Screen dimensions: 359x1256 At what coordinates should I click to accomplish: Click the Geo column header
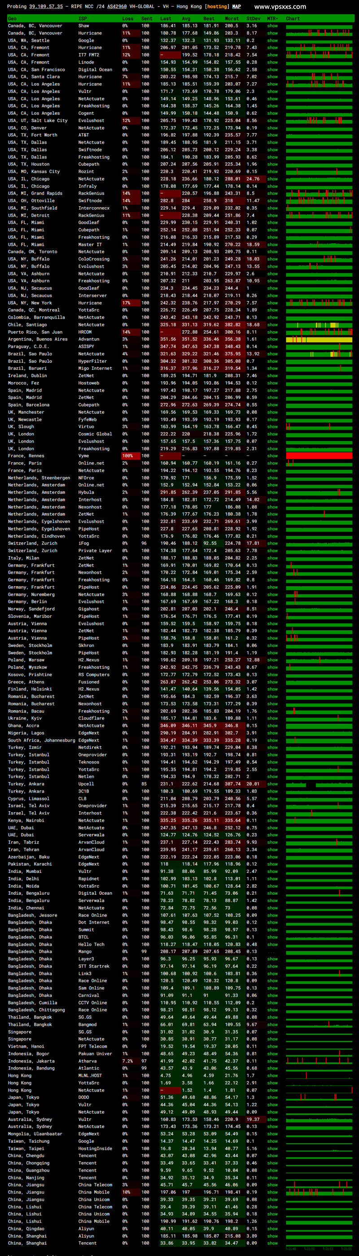coord(12,18)
